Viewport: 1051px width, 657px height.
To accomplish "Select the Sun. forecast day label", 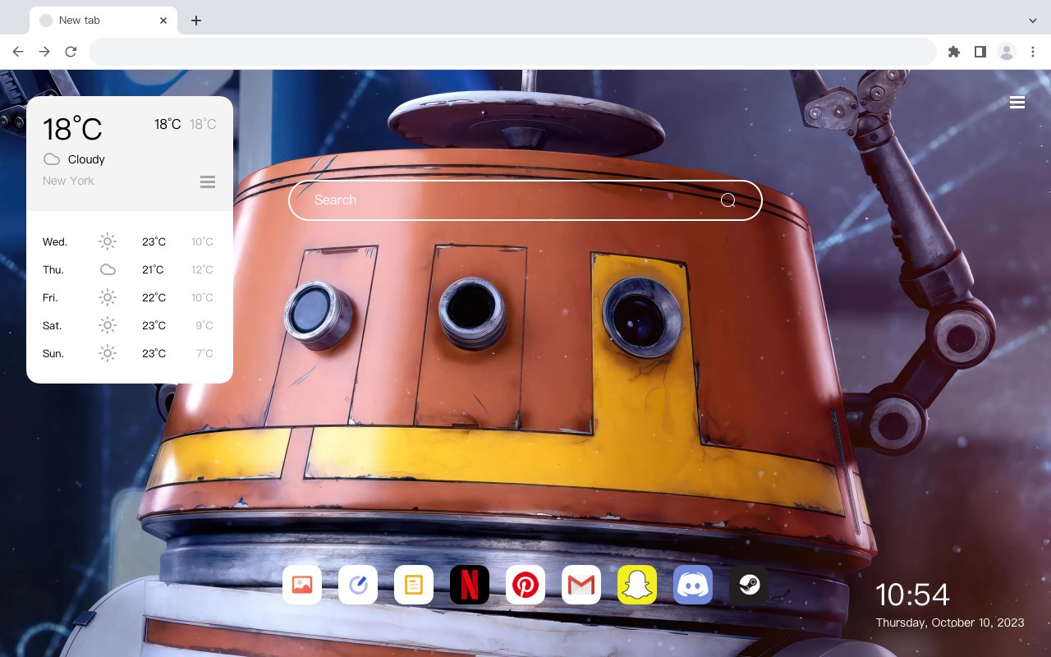I will pos(53,353).
